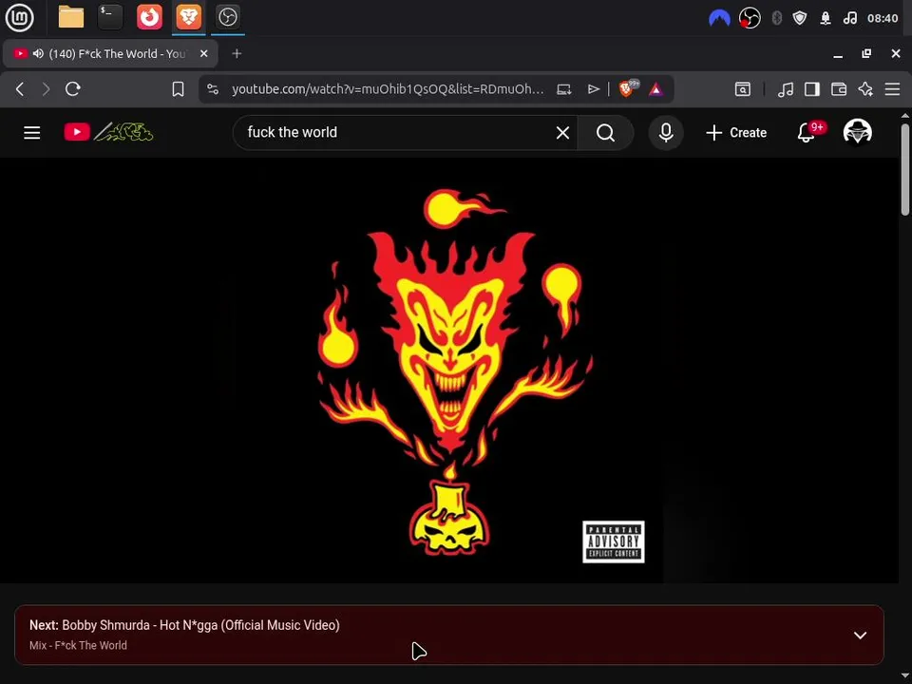912x684 pixels.
Task: Go back to the previous page
Action: point(20,89)
